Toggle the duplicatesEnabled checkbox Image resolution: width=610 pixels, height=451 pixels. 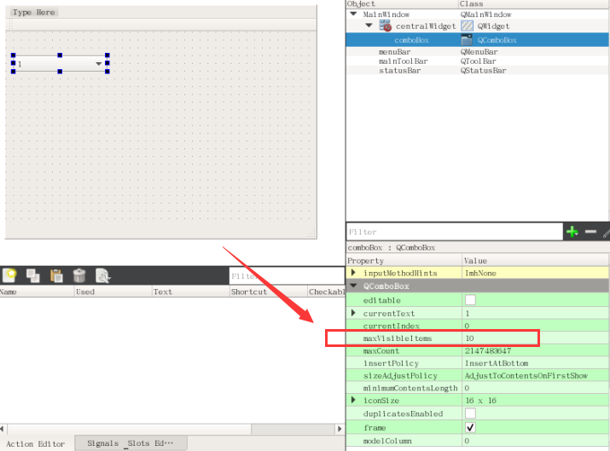pos(470,413)
